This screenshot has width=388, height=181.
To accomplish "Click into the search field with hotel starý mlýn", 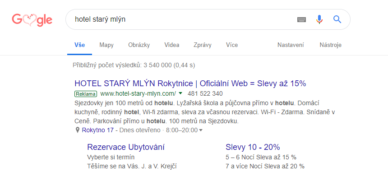I will [x=180, y=19].
